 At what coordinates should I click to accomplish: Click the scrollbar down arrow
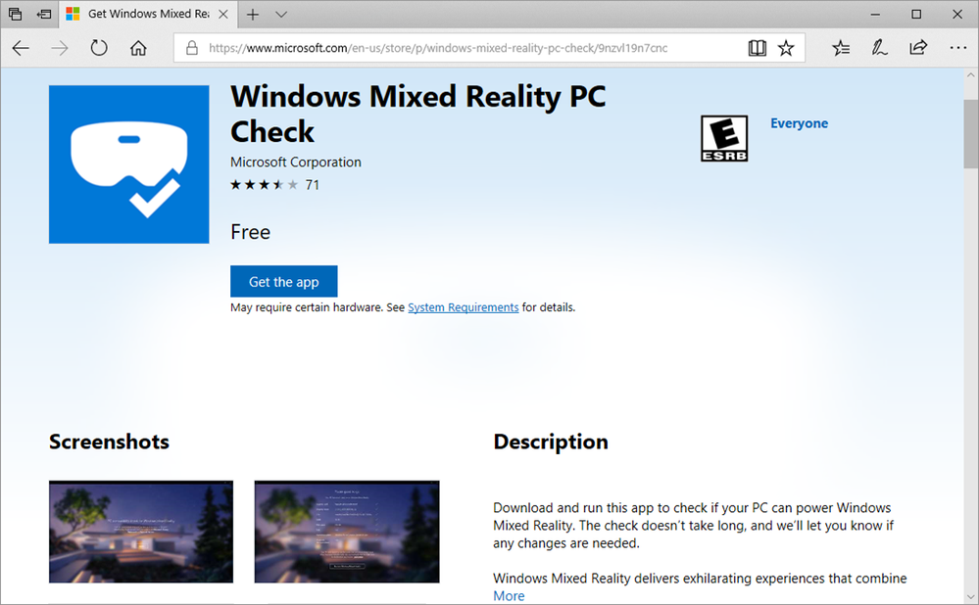[971, 597]
